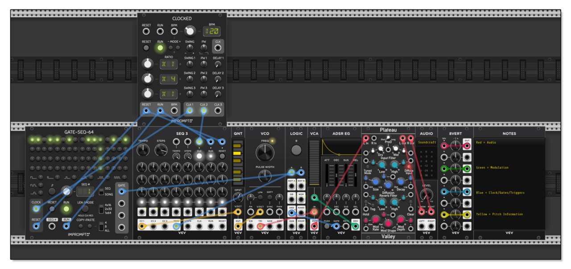Click the MODE plus button on CLOCKED
Screen dimensions: 571x269
click(x=178, y=48)
